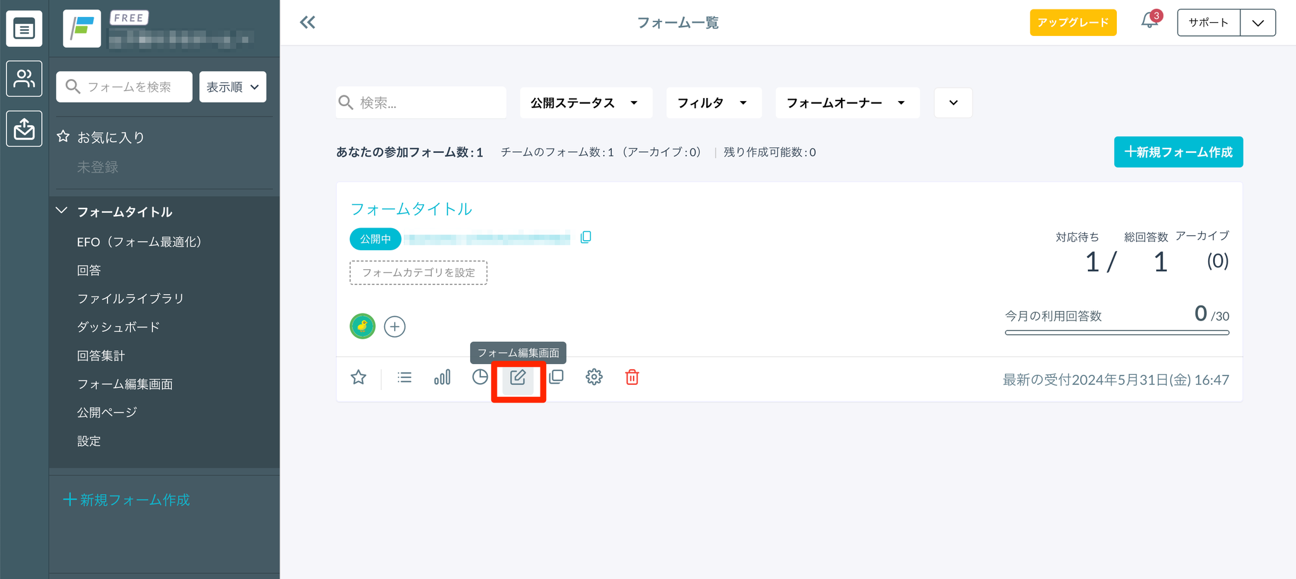Add a member with plus circle
This screenshot has height=579, width=1296.
click(x=395, y=327)
